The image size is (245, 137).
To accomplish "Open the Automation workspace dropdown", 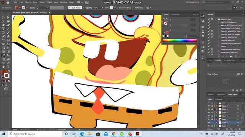I will [x=192, y=2].
